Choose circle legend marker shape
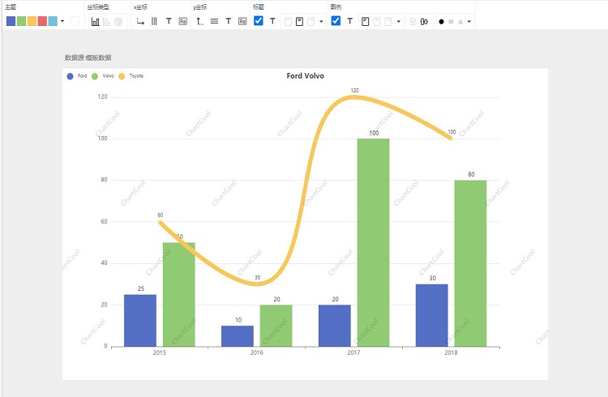The width and height of the screenshot is (608, 397). [441, 22]
